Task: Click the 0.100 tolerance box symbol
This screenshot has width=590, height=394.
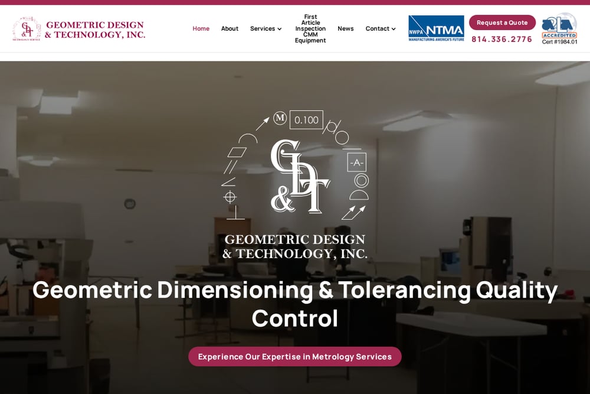Action: click(x=306, y=120)
